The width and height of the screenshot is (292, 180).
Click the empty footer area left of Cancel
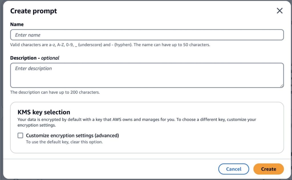[114, 169]
